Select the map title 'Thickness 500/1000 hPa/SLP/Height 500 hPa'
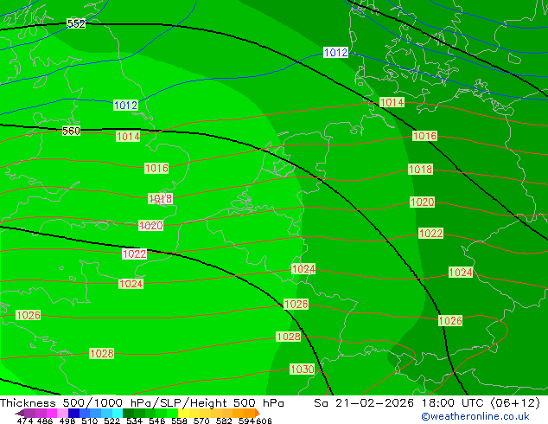The height and width of the screenshot is (424, 548). coord(142,403)
